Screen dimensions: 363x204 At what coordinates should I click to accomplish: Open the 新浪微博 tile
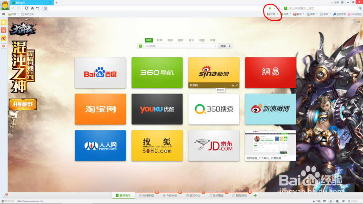coord(270,109)
